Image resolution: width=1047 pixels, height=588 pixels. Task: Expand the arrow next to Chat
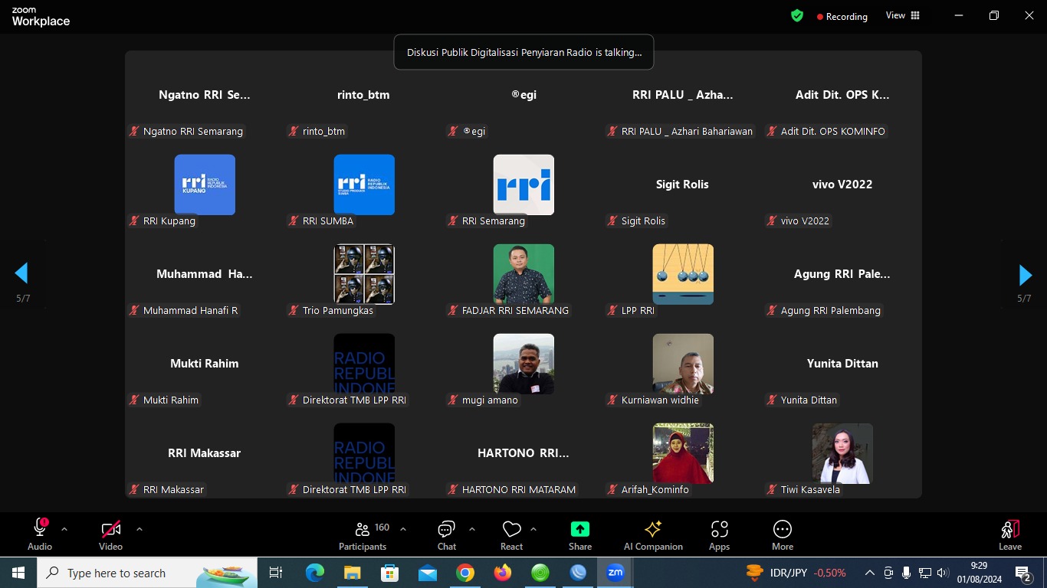tap(471, 529)
